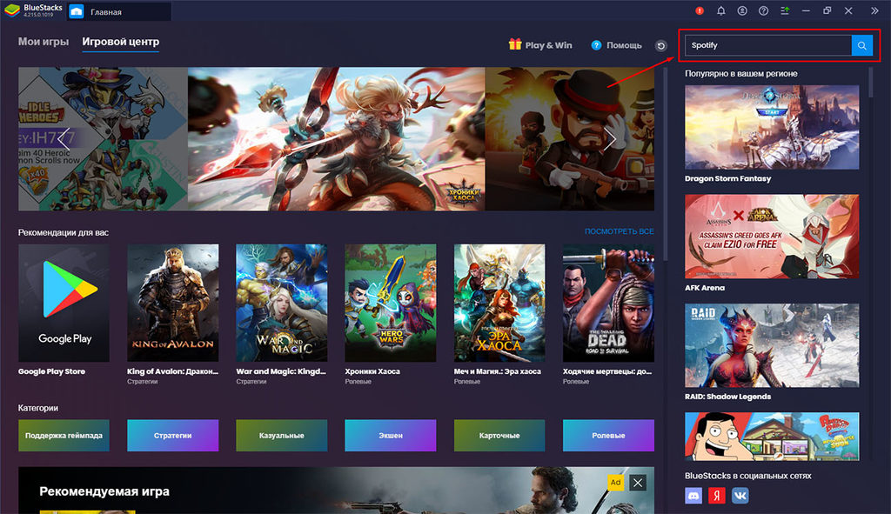Open Google Play Store tile
The height and width of the screenshot is (514, 891).
64,303
